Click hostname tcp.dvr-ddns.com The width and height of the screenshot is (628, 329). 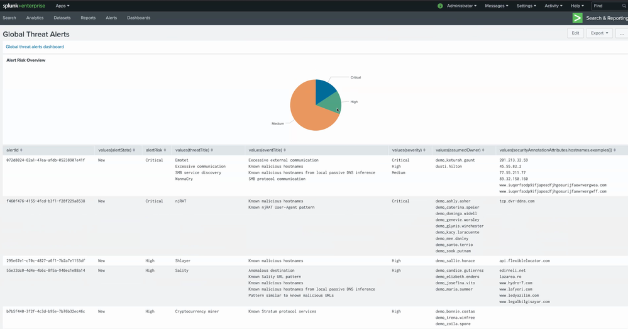(x=517, y=201)
